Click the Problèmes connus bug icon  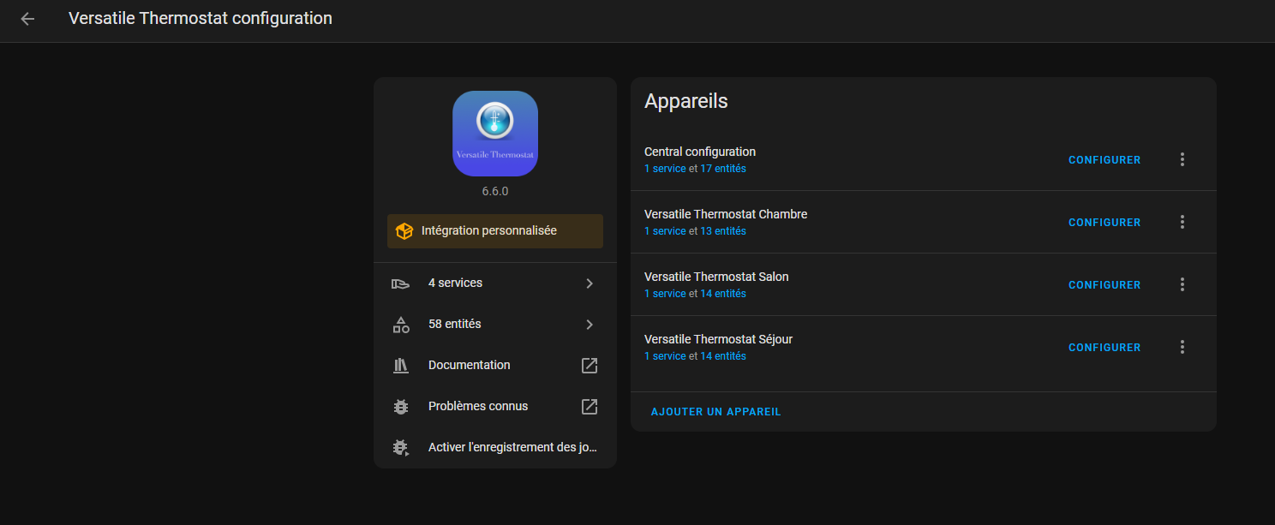(x=401, y=407)
